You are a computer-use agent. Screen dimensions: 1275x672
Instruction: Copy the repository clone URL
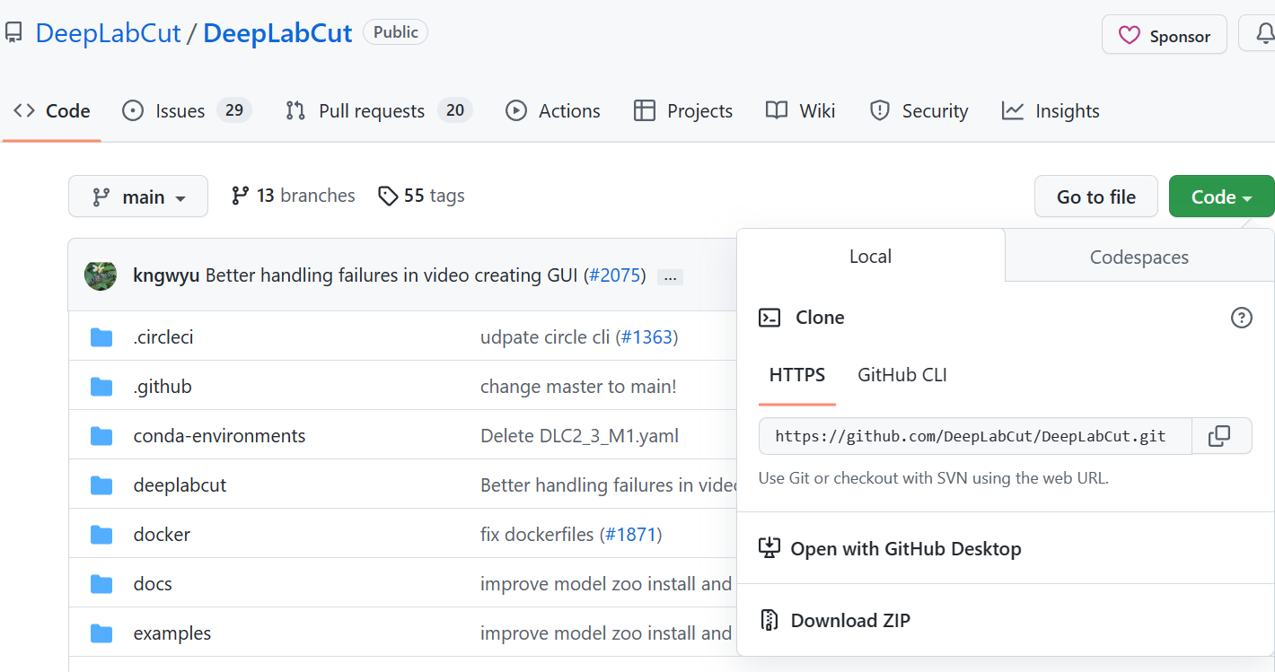point(1220,436)
